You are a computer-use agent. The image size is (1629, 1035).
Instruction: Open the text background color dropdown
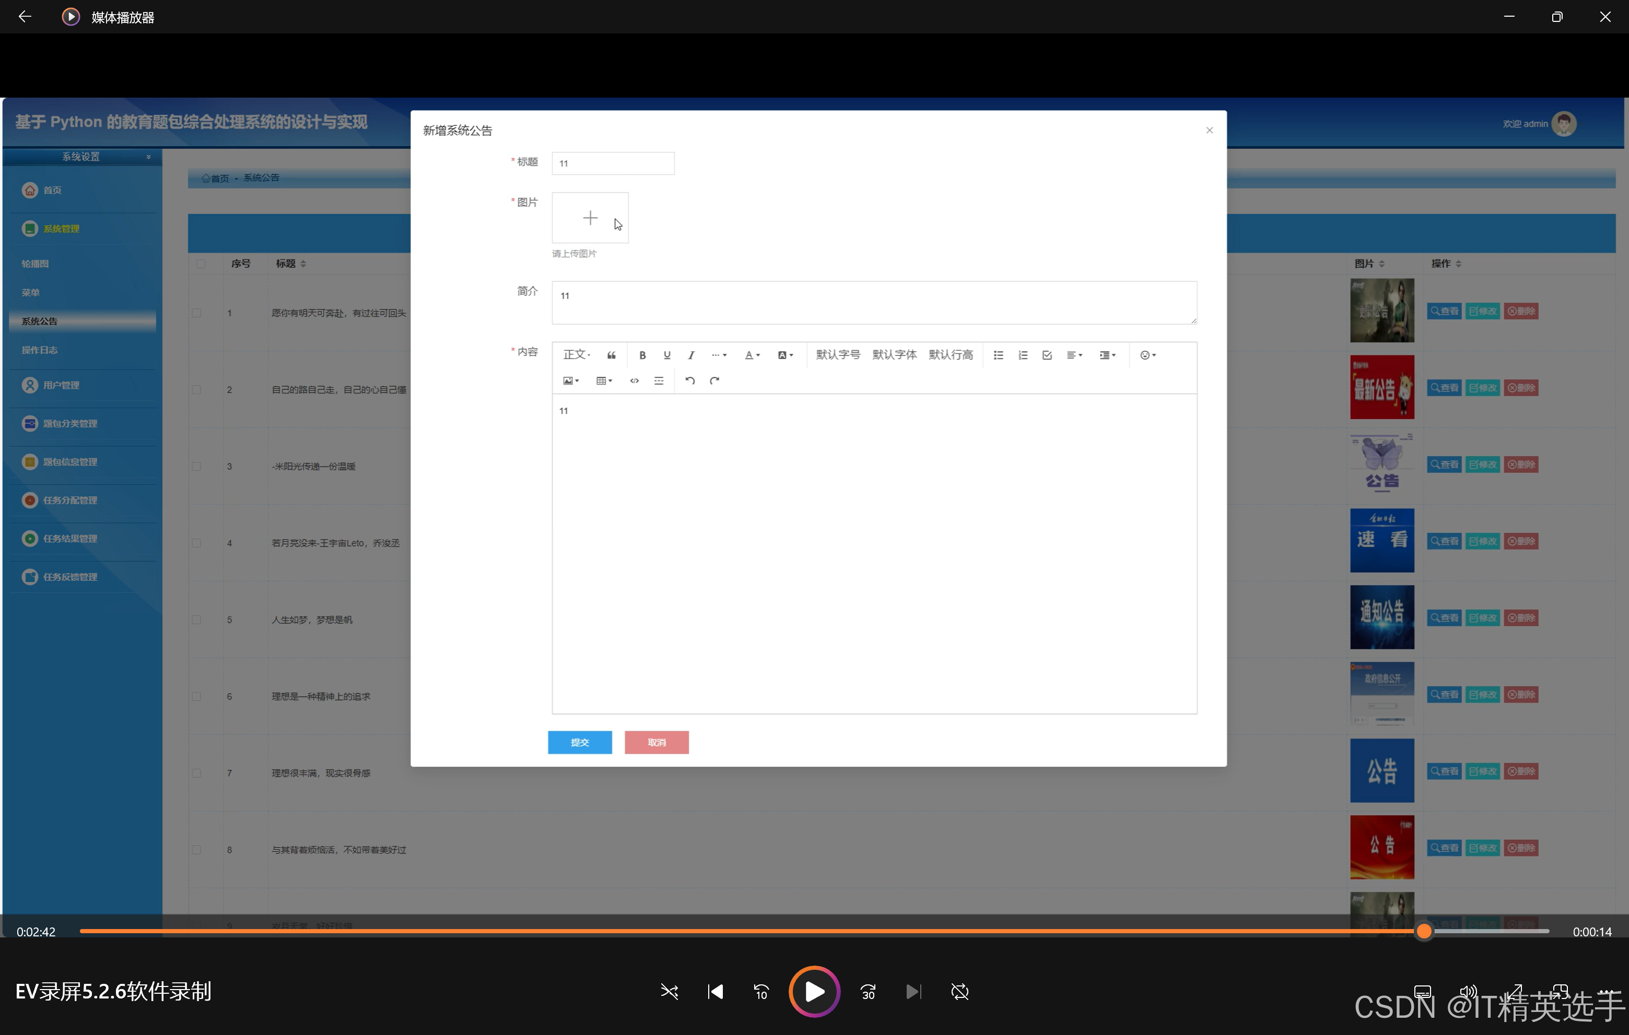pos(785,355)
